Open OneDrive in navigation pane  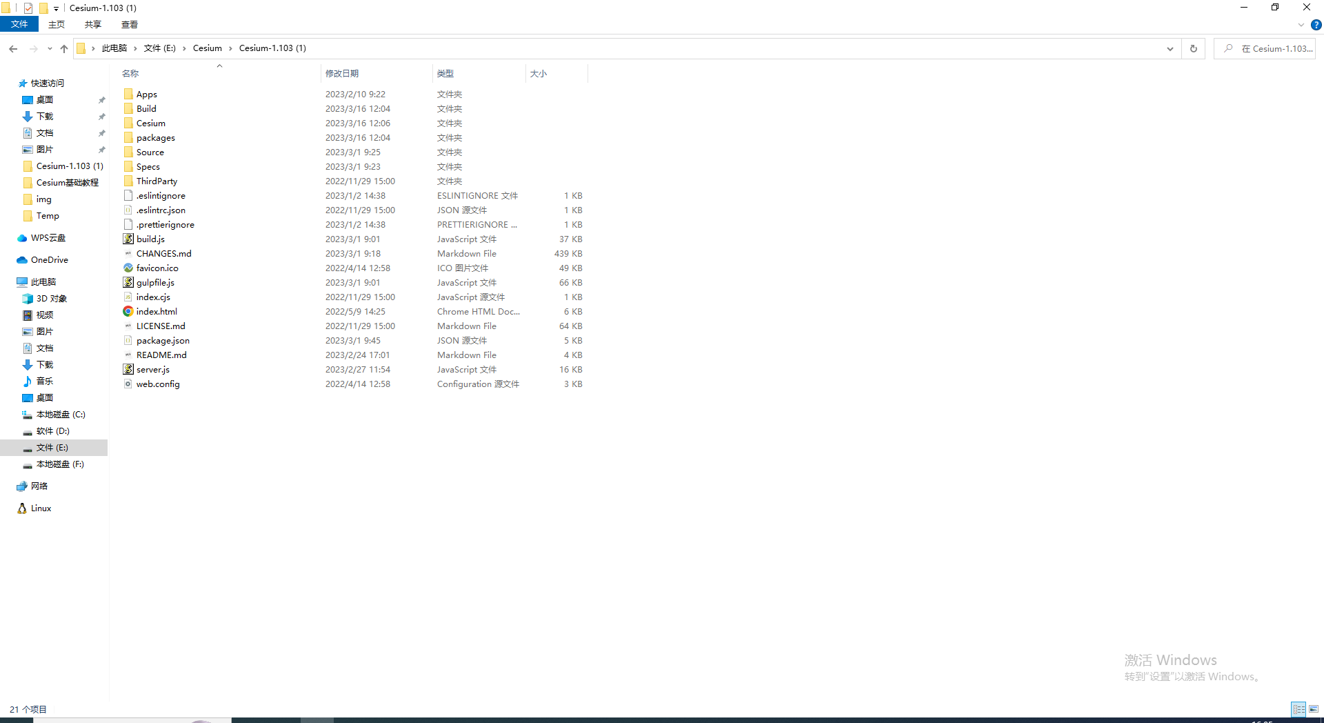click(49, 260)
